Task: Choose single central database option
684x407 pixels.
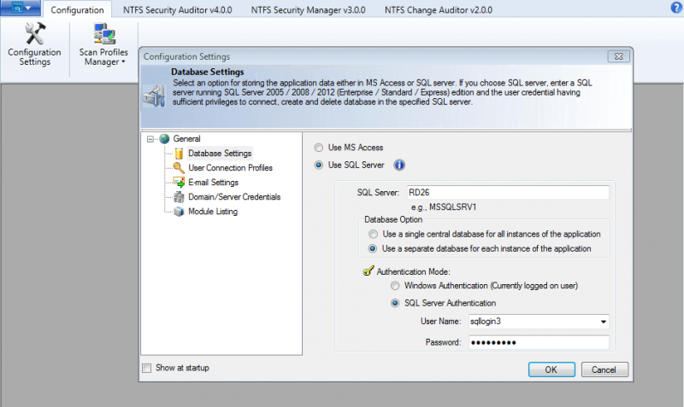Action: point(373,234)
